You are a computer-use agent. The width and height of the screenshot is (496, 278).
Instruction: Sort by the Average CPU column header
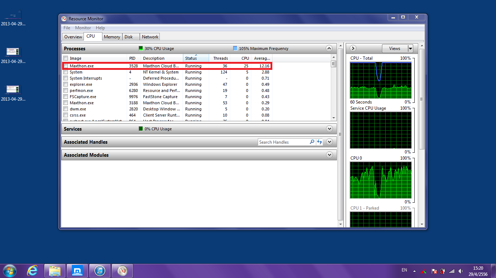[262, 58]
